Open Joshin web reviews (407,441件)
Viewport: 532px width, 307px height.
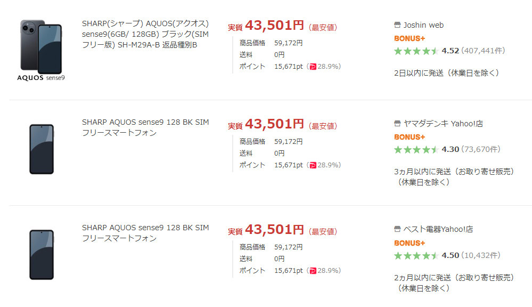(483, 51)
